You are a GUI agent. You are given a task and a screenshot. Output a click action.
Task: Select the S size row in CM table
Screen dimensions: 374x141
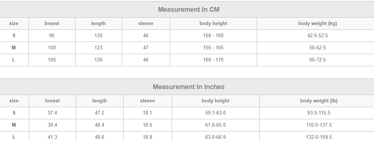(187, 36)
